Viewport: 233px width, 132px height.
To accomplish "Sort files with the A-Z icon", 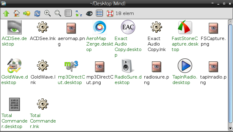I will 79,13.
